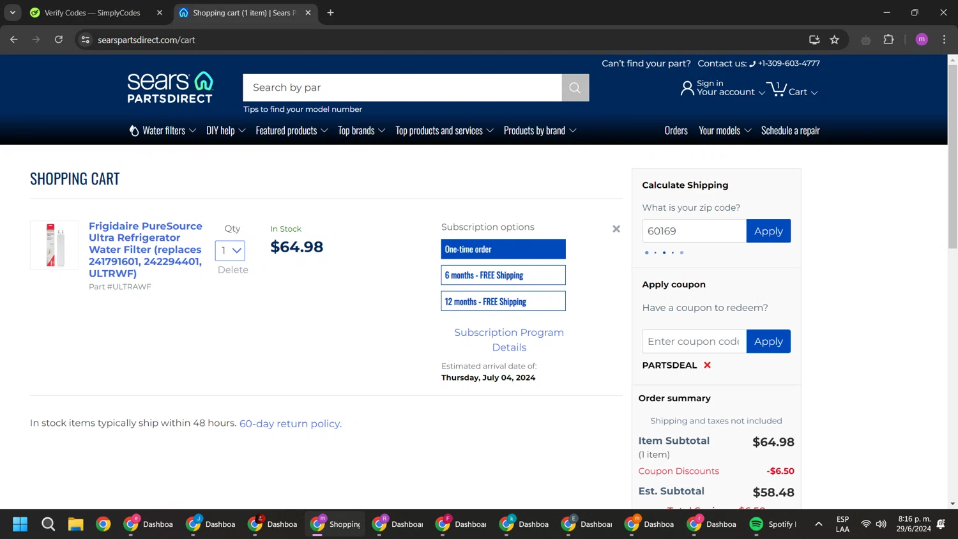The width and height of the screenshot is (958, 539).
Task: View site information icon in address bar
Action: [x=86, y=40]
